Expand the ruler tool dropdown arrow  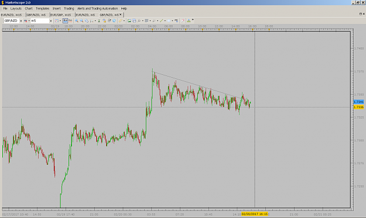tap(124, 20)
